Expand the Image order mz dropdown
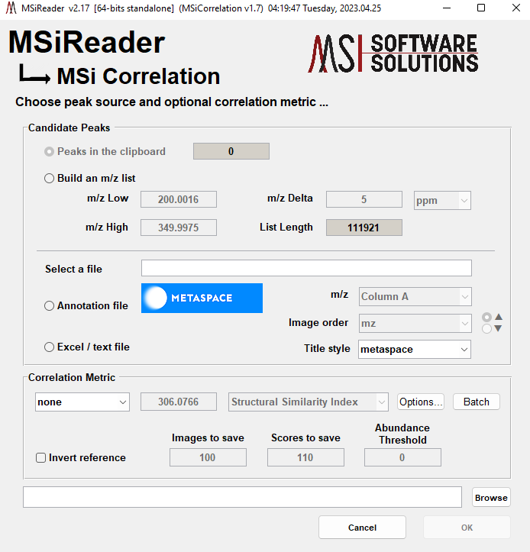Image resolution: width=530 pixels, height=552 pixels. (415, 324)
